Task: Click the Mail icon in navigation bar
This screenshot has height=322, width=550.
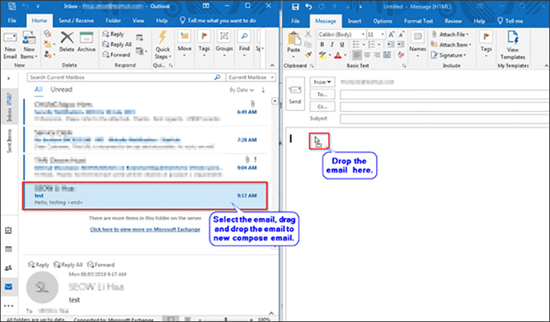Action: [x=9, y=287]
